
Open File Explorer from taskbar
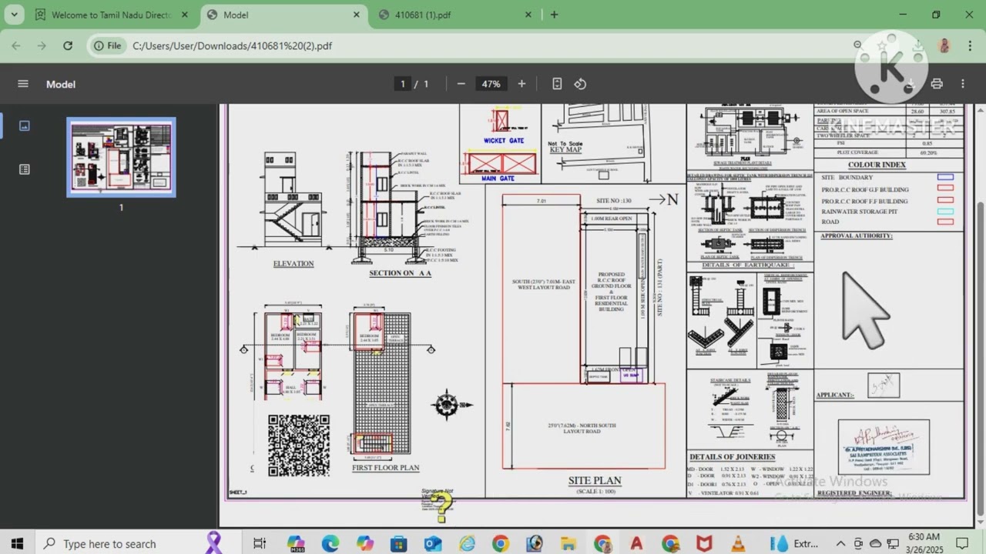568,543
